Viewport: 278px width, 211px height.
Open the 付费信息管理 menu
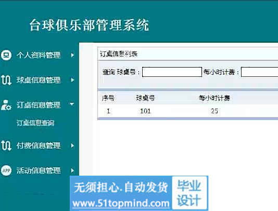click(39, 146)
